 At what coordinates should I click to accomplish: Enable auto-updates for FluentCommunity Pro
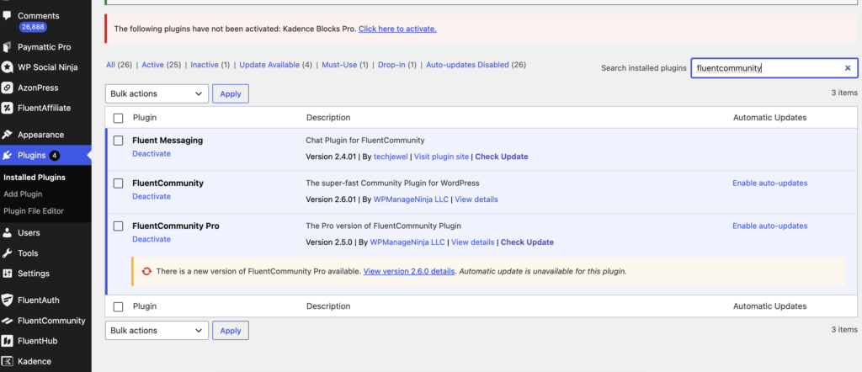click(769, 226)
